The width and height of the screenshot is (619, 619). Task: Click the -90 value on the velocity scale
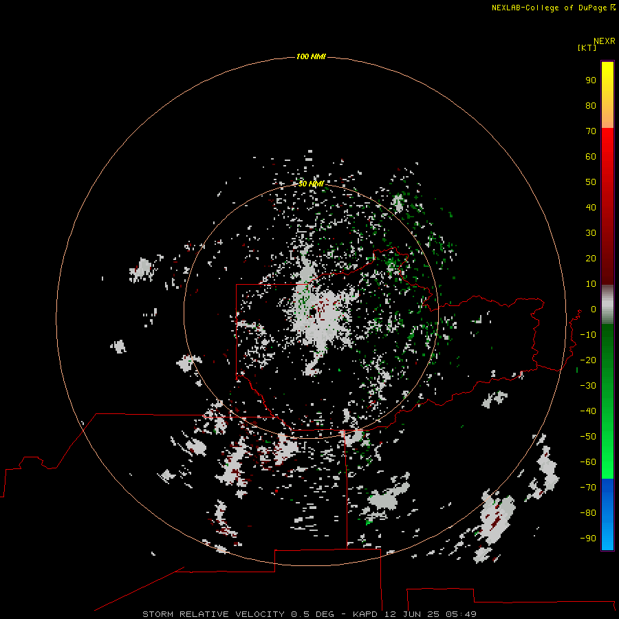pos(588,539)
